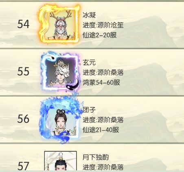Click server label 鸿蒙54-60服
184x172 pixels.
[x=101, y=83]
